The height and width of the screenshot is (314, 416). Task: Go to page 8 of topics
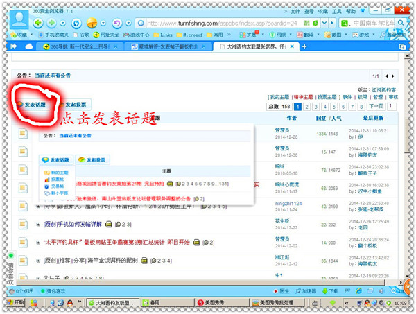tap(361, 107)
